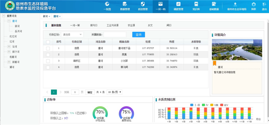Click the 70% 计划占比 gauge
This screenshot has height=125, width=269.
pyautogui.click(x=100, y=114)
